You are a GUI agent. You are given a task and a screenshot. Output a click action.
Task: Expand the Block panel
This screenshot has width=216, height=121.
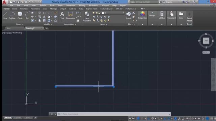(131, 24)
